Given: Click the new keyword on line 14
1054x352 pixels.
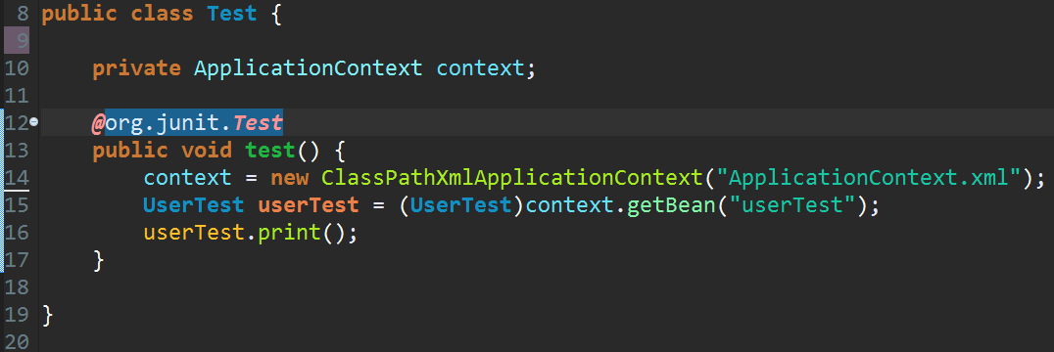Looking at the screenshot, I should (290, 178).
